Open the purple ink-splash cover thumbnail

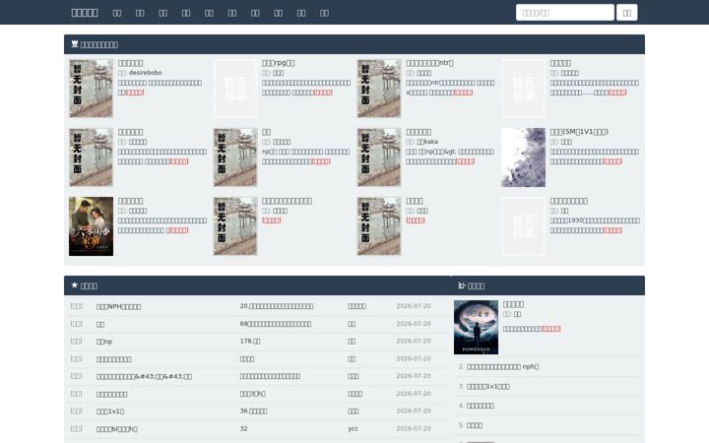[x=523, y=158]
